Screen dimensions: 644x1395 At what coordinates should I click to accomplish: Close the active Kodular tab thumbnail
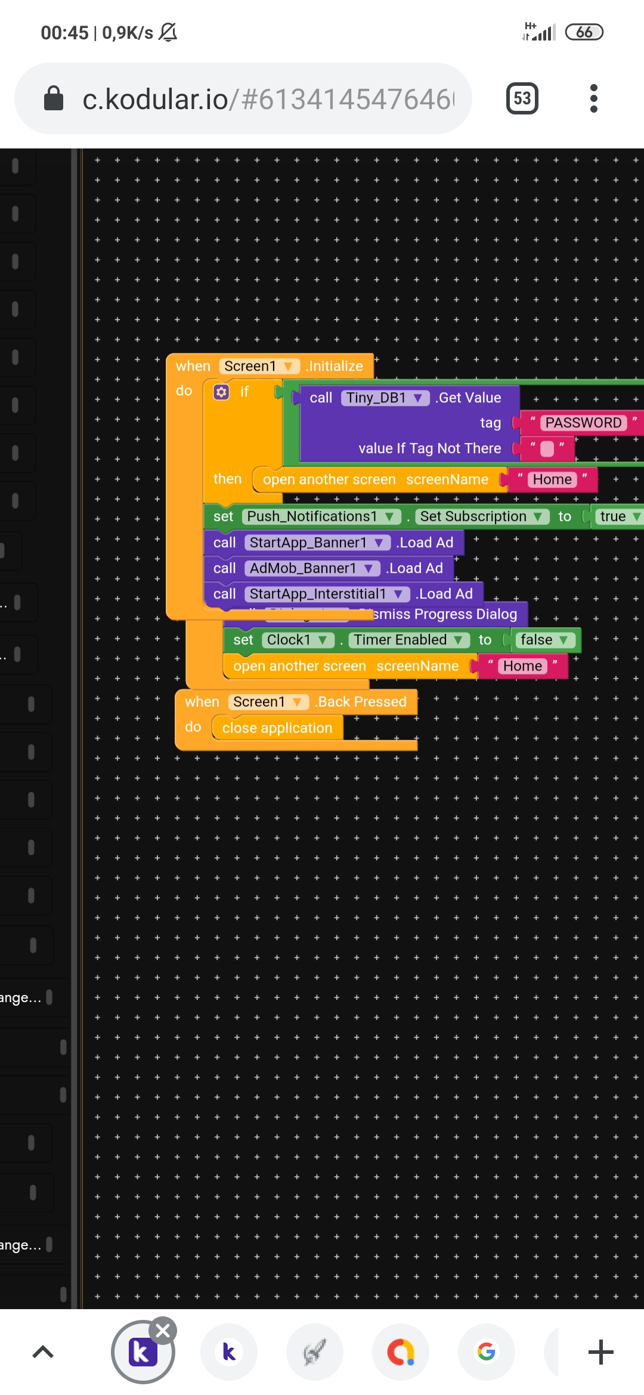click(163, 1331)
